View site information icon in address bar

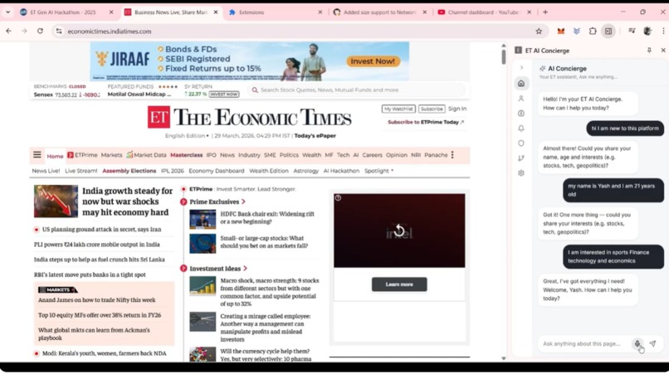(59, 32)
